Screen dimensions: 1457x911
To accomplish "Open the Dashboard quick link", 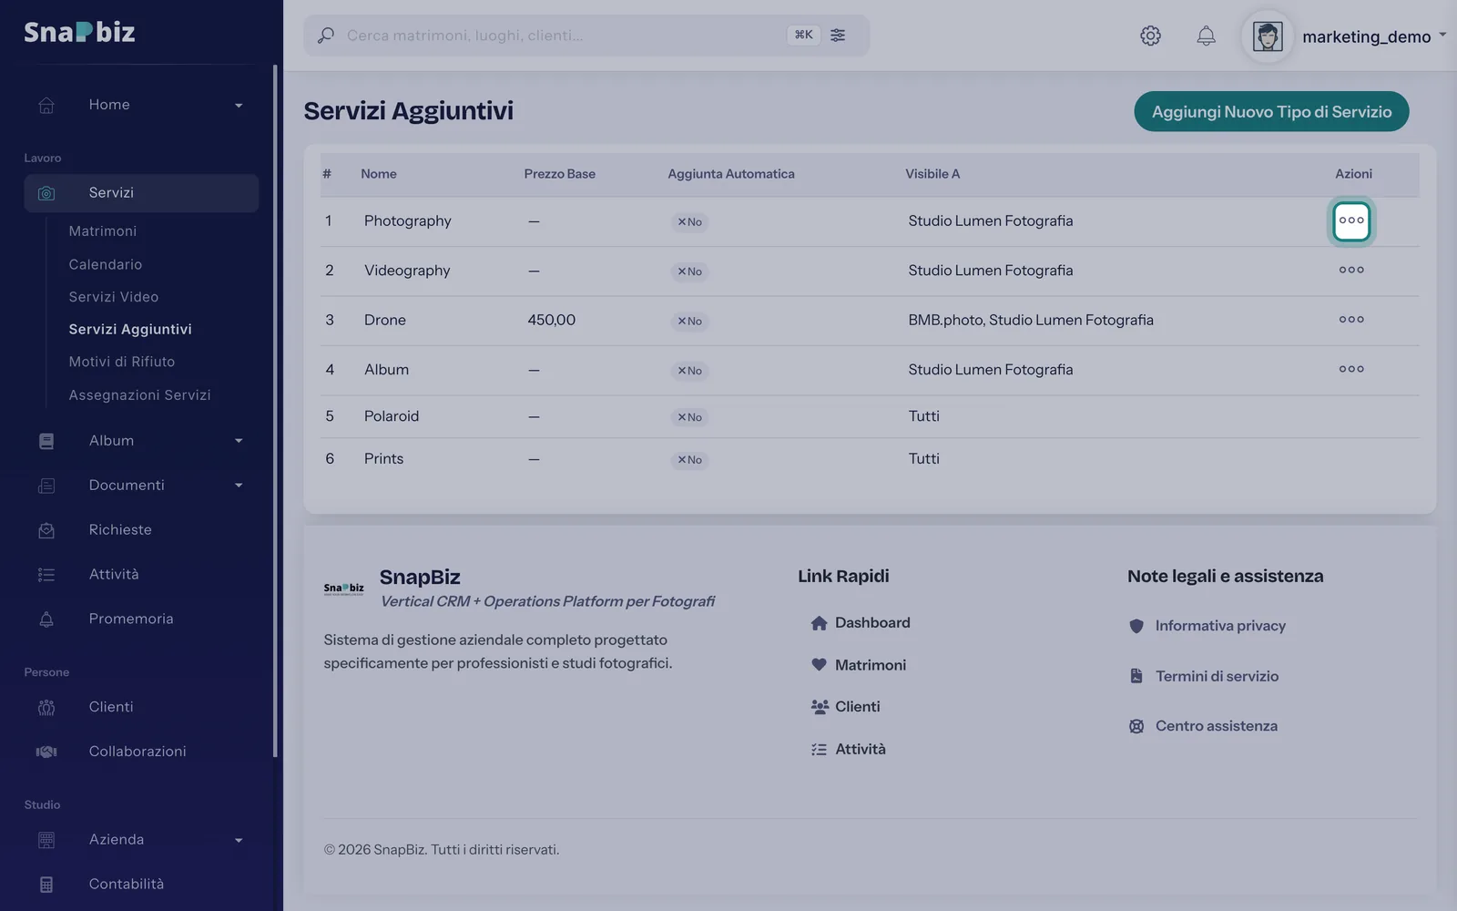I will tap(861, 623).
